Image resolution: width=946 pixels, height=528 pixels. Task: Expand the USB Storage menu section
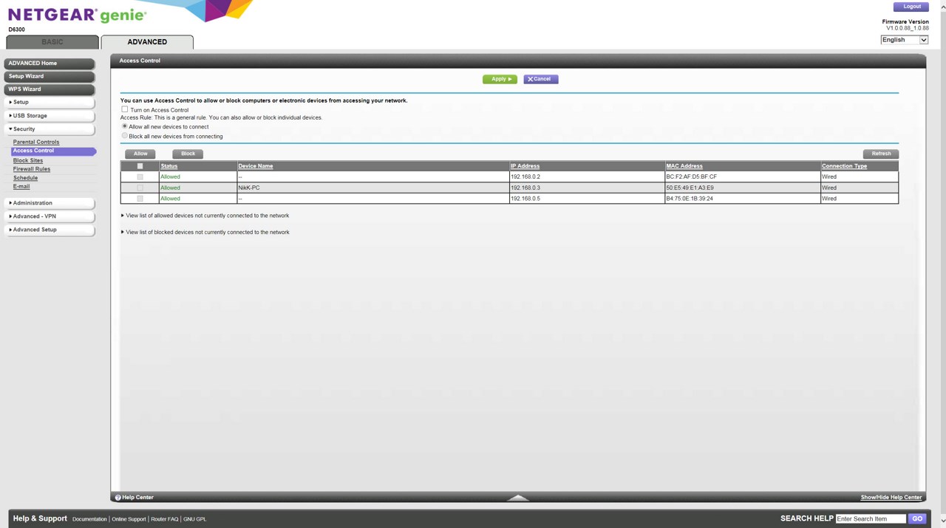click(50, 116)
